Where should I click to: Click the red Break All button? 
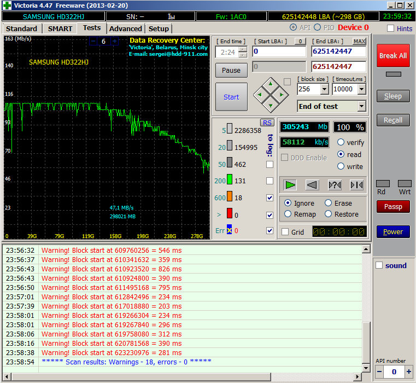(393, 55)
